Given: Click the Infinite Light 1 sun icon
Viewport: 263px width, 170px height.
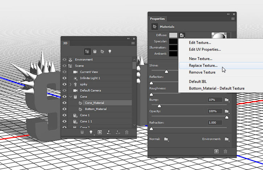Looking at the screenshot, I should (x=75, y=78).
